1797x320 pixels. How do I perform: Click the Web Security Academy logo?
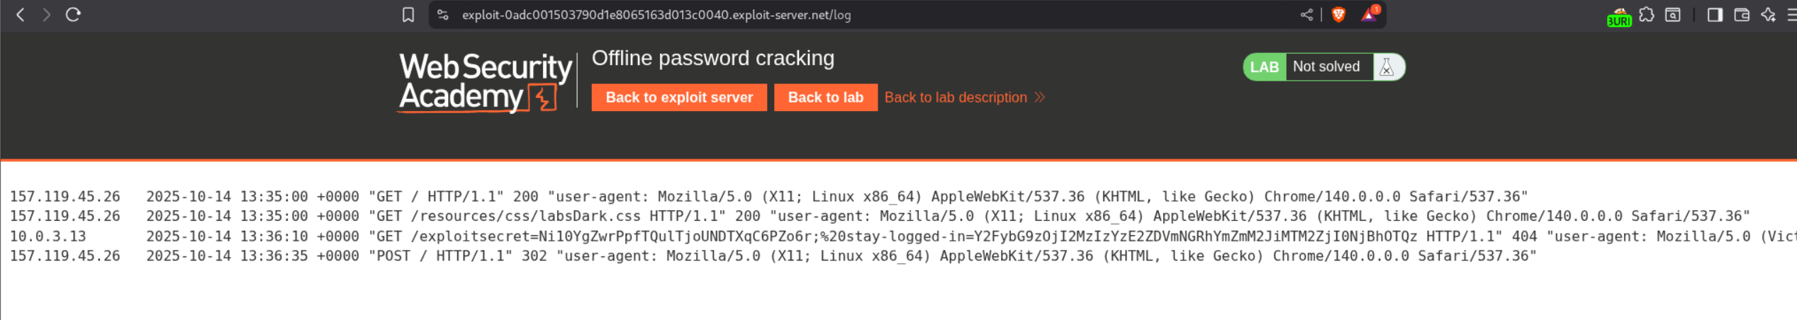tap(486, 82)
